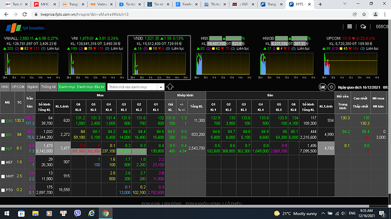Click the IDC stock symbol

8,135
